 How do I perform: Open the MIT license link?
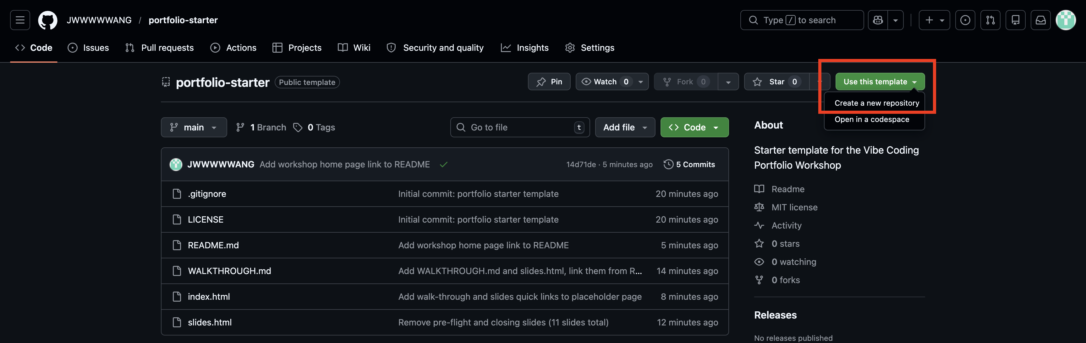coord(794,207)
